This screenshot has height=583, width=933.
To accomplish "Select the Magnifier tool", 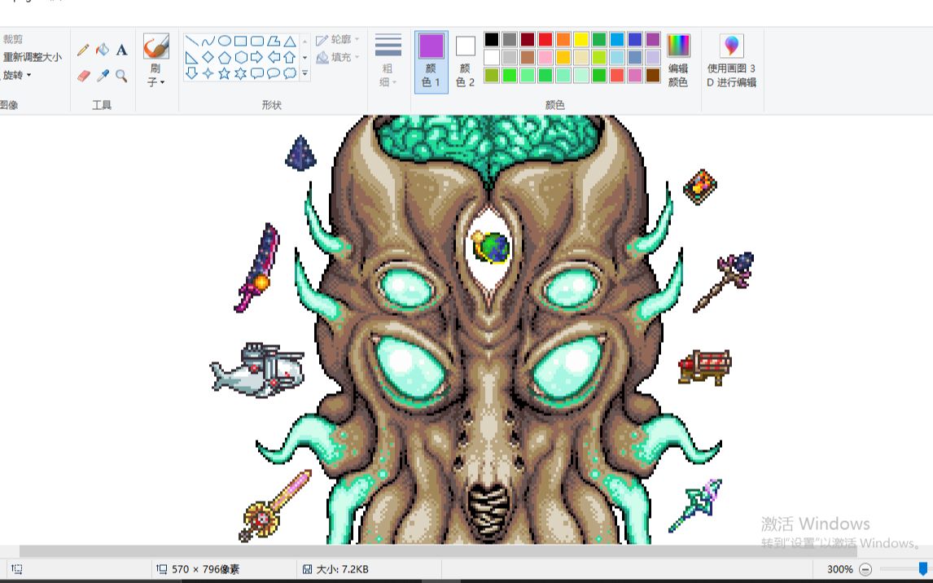I will [x=121, y=76].
